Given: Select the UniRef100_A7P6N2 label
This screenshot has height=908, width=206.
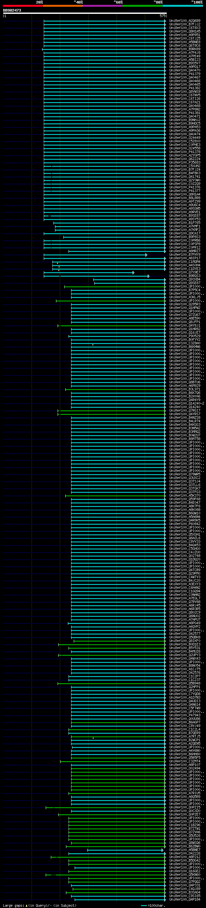Looking at the screenshot, I should (185, 109).
